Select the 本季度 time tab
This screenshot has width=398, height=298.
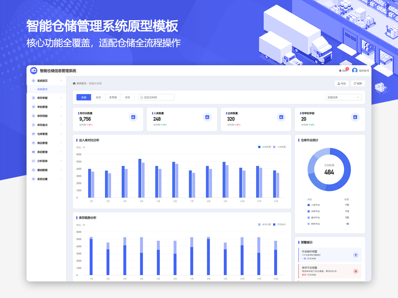(113, 97)
